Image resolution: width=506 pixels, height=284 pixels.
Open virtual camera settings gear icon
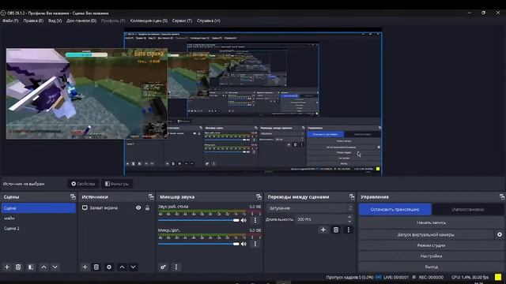coord(500,234)
